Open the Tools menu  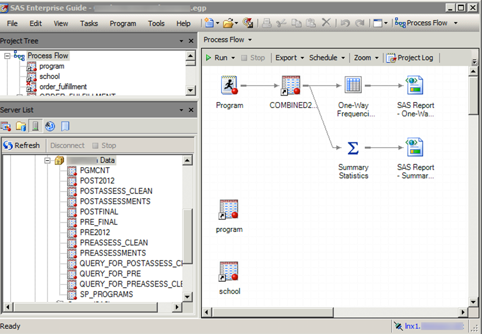(x=156, y=24)
